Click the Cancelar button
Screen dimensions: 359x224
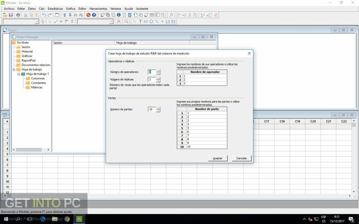click(241, 158)
